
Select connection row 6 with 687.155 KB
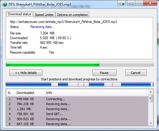click(x=77, y=124)
